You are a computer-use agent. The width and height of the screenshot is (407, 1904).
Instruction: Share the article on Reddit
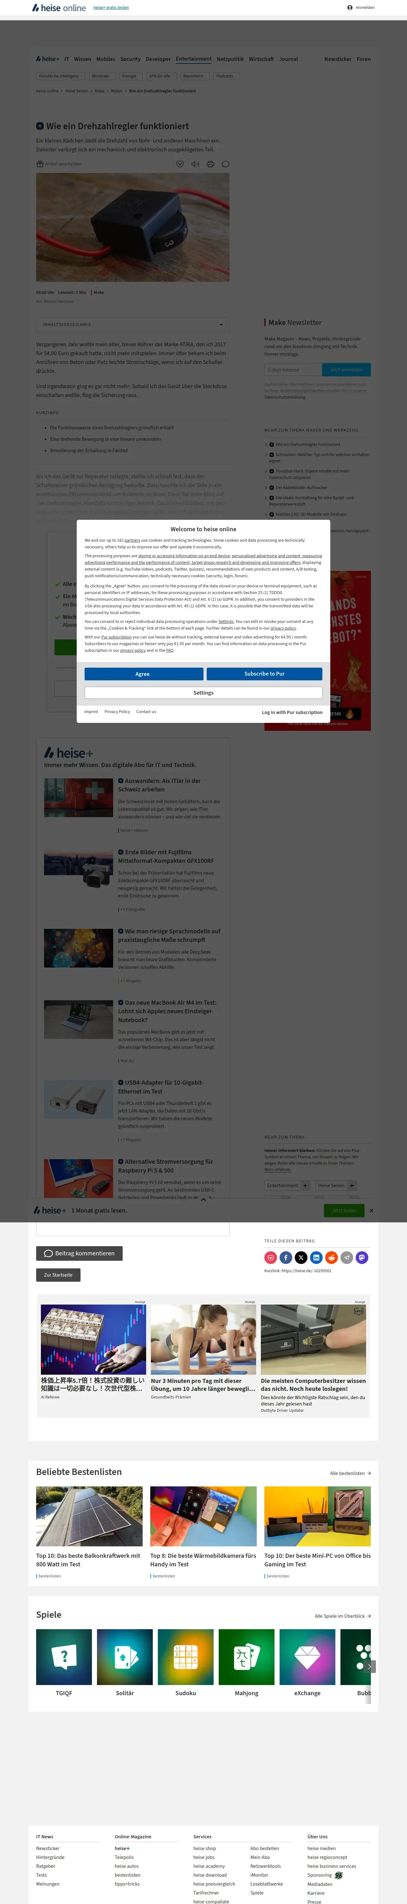tap(332, 1257)
